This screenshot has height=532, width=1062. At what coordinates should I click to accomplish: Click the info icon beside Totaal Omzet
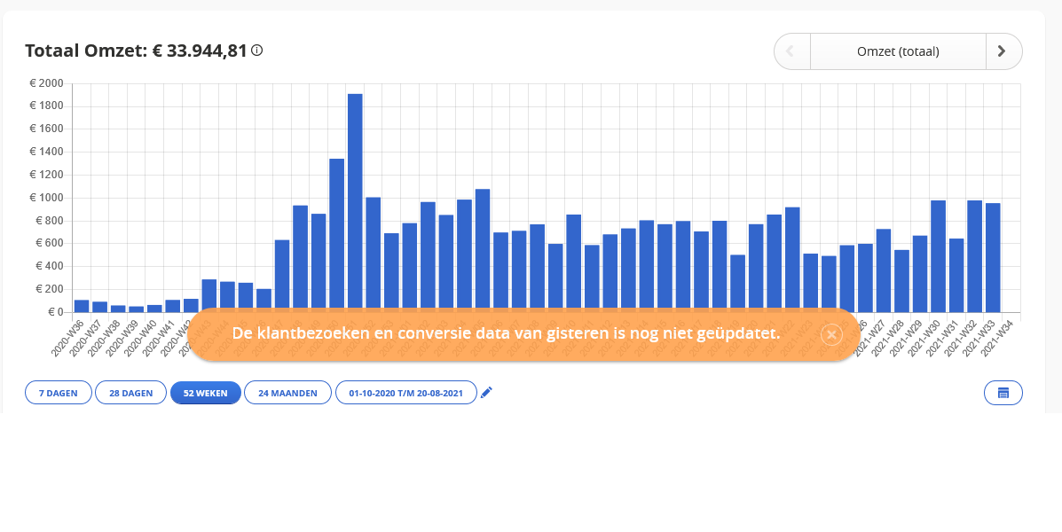(256, 50)
